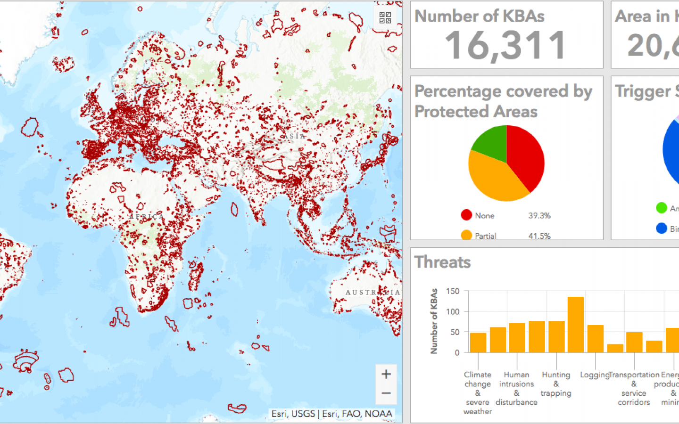Zoom in on the map
The width and height of the screenshot is (679, 424).
[386, 374]
